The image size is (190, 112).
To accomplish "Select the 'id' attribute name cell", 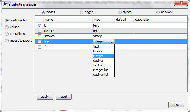I will pos(68,25).
